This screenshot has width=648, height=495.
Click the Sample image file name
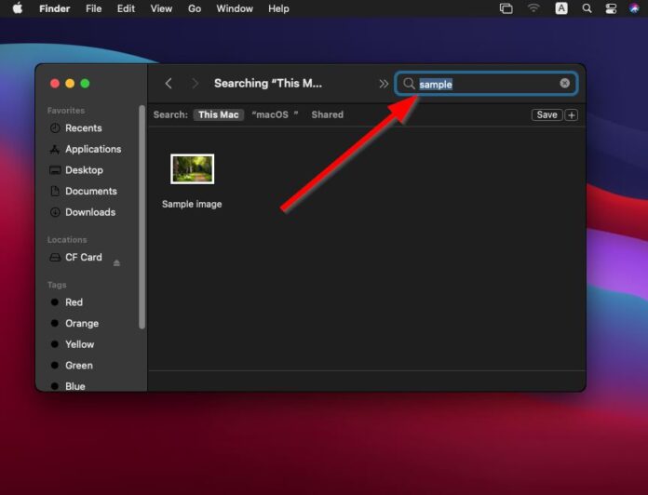pos(192,204)
